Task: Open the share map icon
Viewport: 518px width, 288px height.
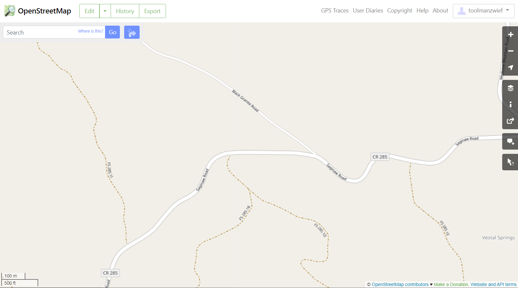Action: [510, 121]
